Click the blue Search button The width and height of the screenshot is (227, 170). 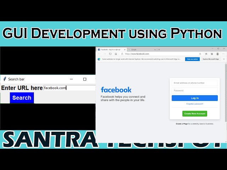(22, 98)
